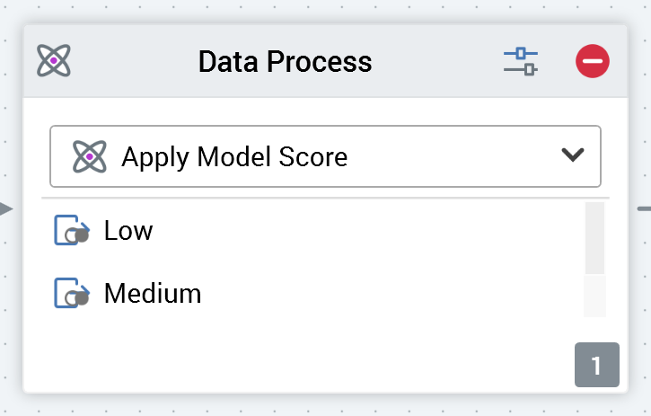Open the Apply Model Score combo box text

click(x=234, y=156)
